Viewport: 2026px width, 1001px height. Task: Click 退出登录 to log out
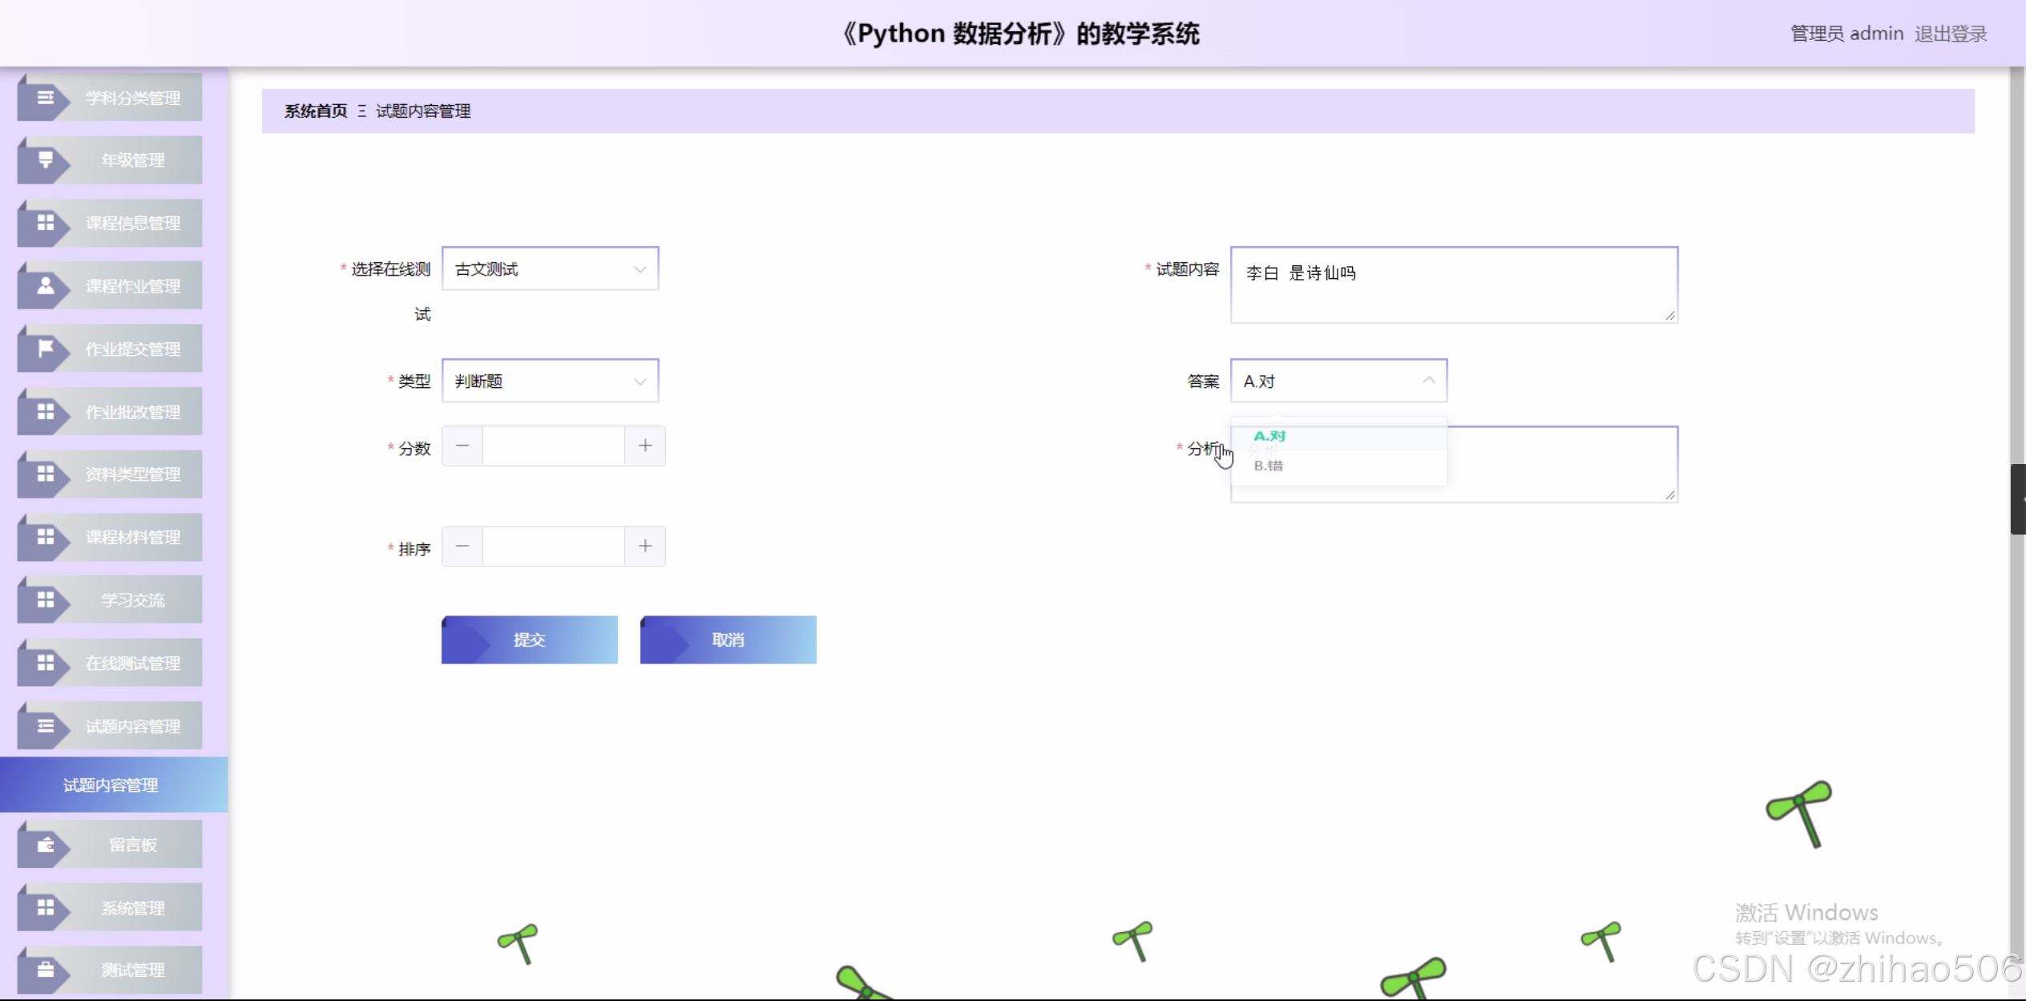click(1951, 33)
